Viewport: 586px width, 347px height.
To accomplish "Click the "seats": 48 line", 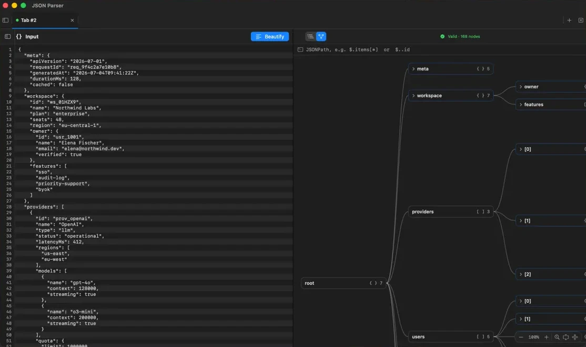I will pos(47,120).
